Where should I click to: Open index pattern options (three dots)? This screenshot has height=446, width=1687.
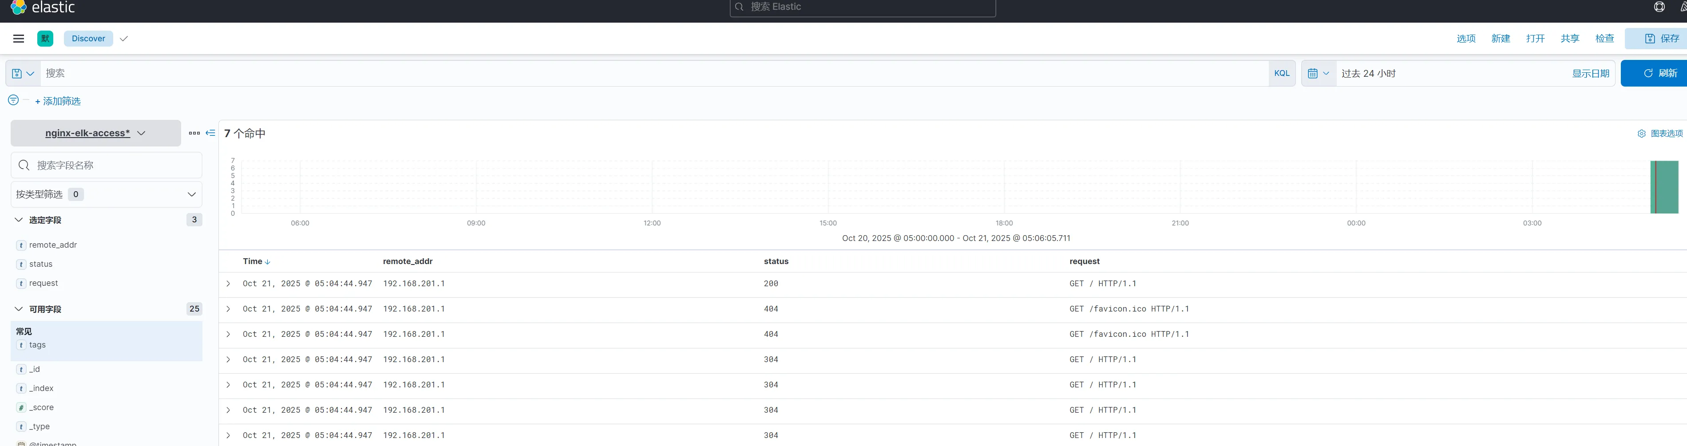pos(194,133)
